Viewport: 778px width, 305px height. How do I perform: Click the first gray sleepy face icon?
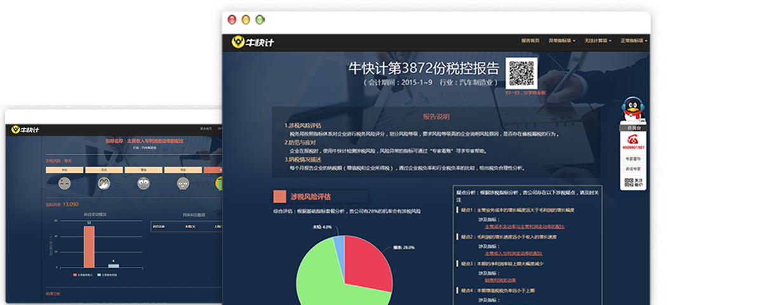tap(64, 183)
